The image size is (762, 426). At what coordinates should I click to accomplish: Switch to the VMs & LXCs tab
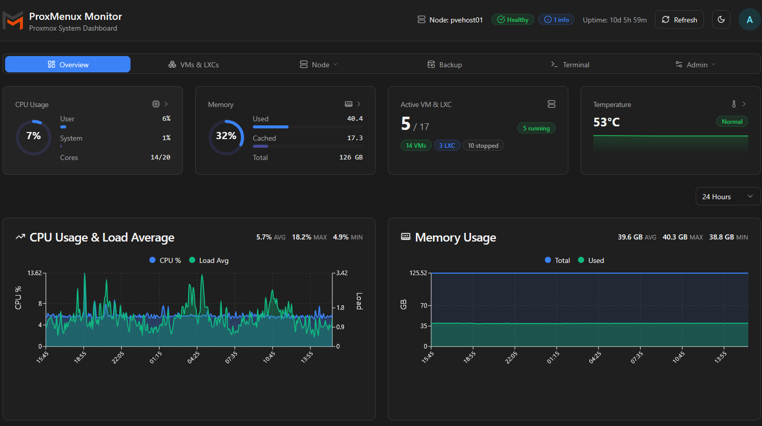[x=194, y=65]
